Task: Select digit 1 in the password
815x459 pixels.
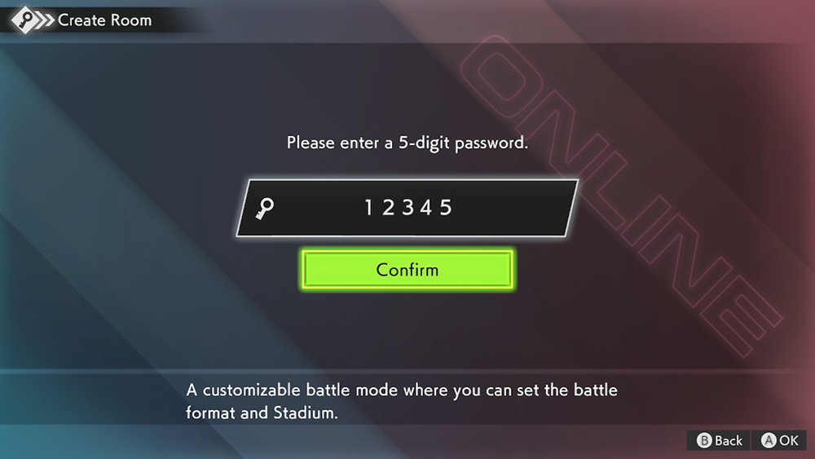Action: click(368, 207)
